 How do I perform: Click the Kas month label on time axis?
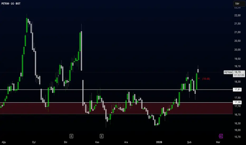point(97,142)
